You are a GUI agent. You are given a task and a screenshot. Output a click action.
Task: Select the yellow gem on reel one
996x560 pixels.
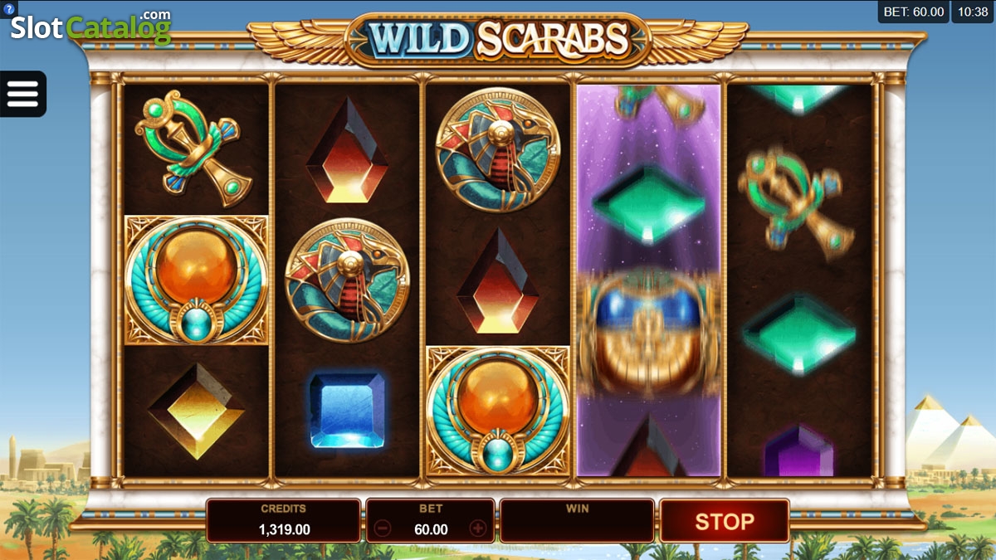pos(196,410)
